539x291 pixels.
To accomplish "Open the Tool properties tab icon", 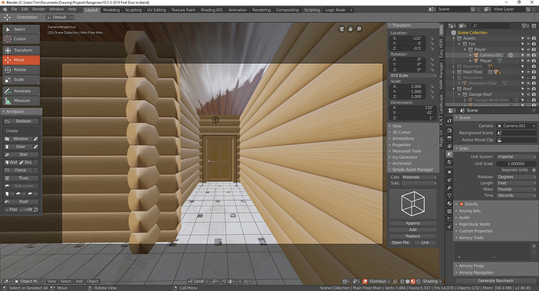I will 449,120.
